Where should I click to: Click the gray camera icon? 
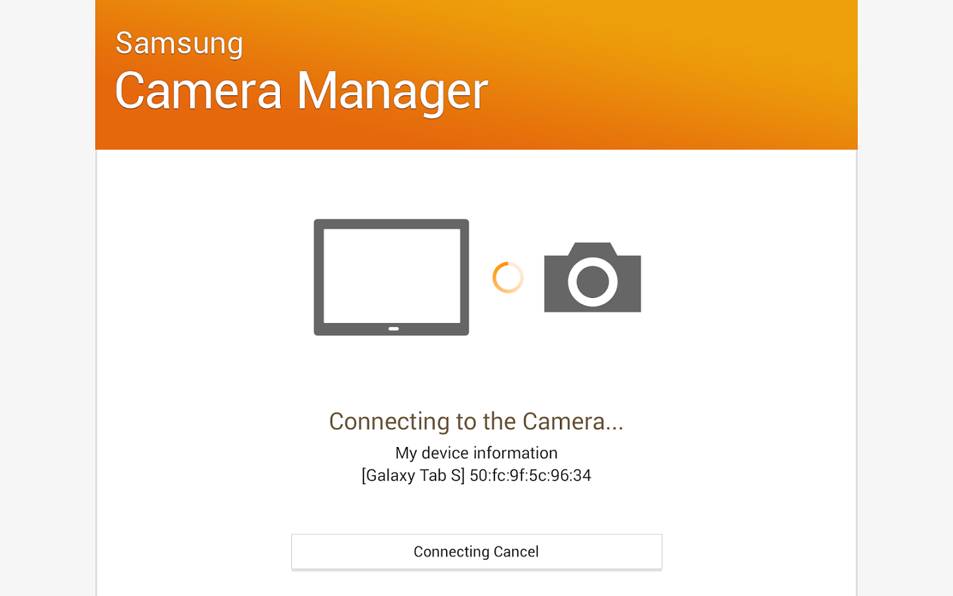(x=592, y=277)
